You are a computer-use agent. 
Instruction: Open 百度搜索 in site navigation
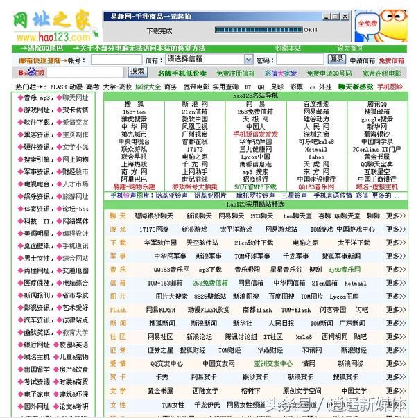click(316, 104)
